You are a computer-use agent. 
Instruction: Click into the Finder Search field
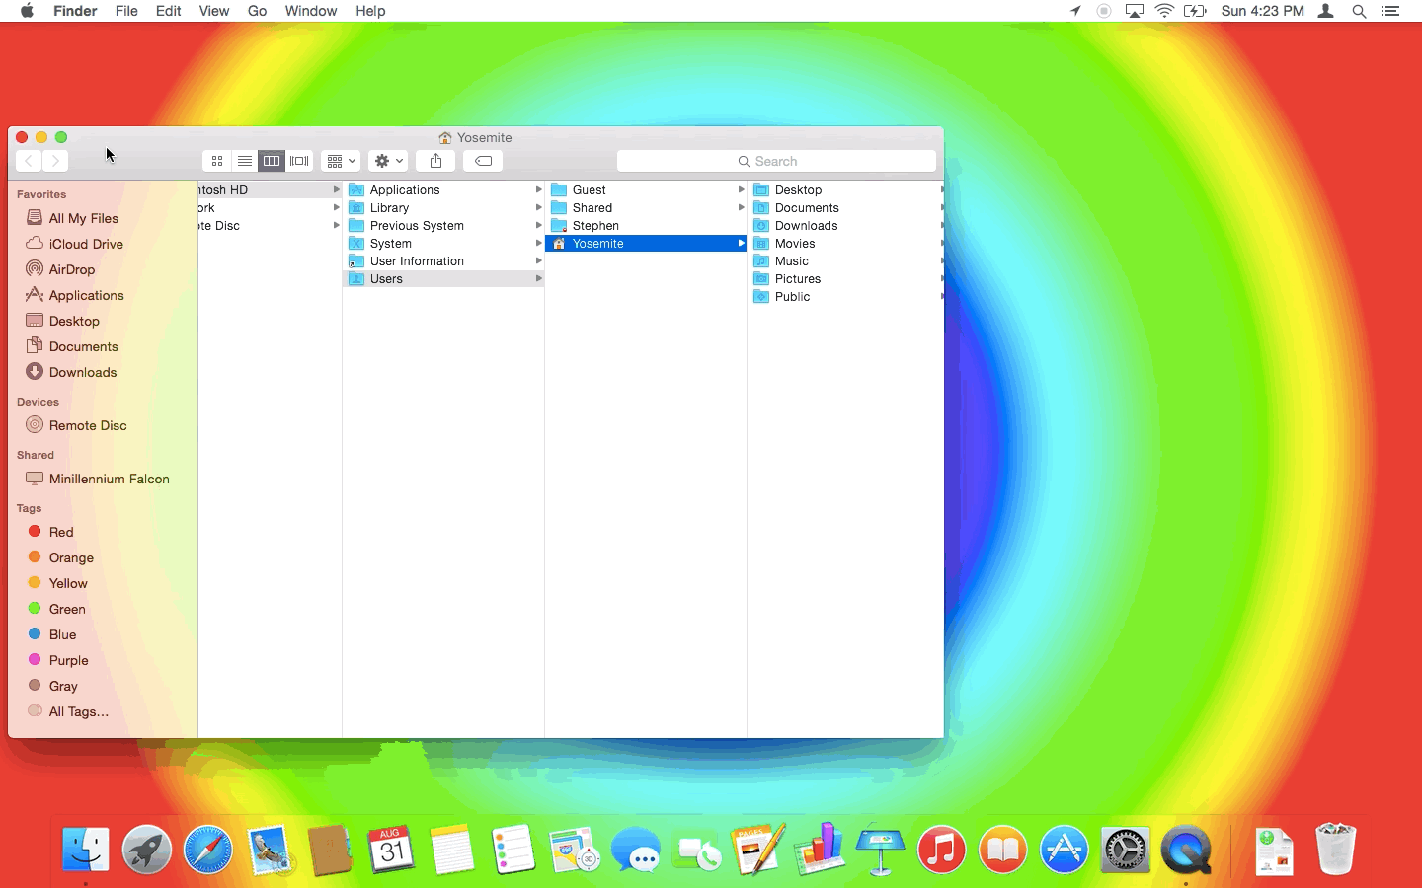776,161
